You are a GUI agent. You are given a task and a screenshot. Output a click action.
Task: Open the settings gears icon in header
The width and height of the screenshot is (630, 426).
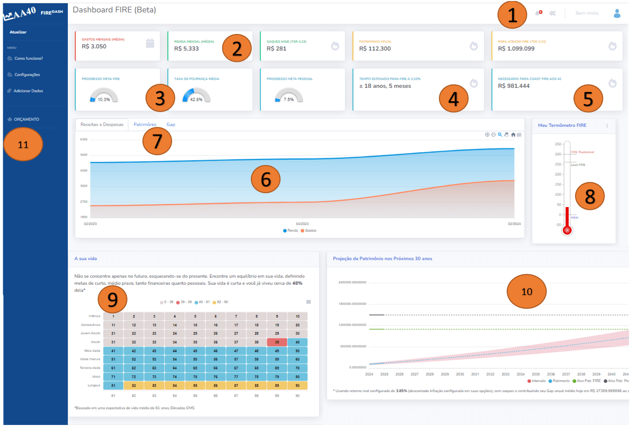coord(552,13)
